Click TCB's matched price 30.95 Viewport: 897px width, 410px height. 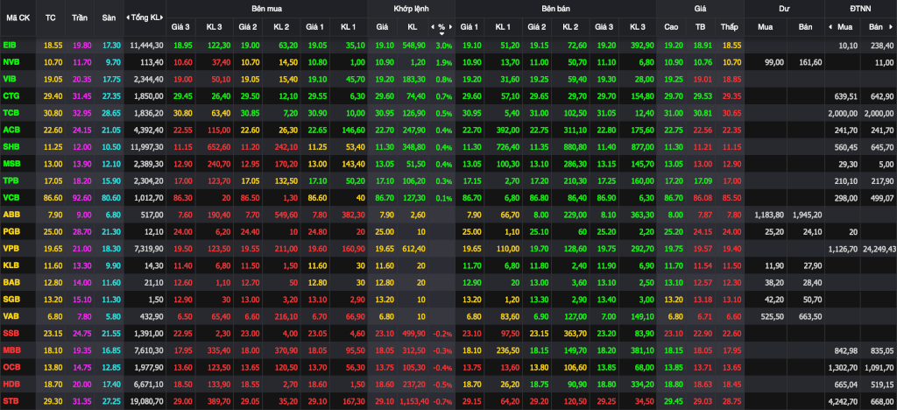[x=384, y=113]
